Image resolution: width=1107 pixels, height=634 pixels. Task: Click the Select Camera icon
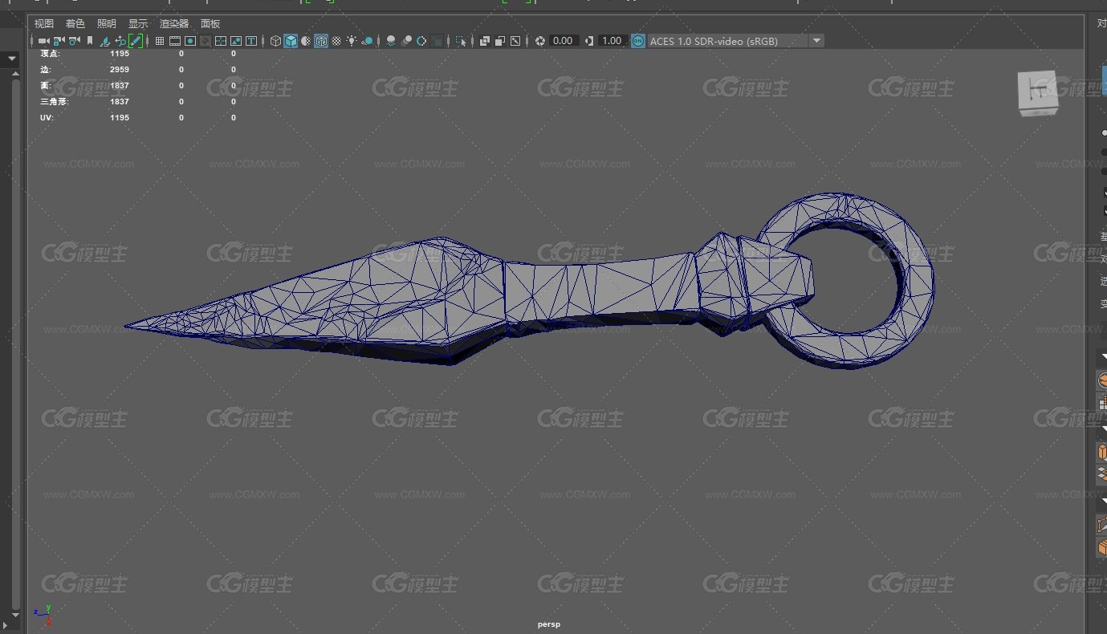pyautogui.click(x=43, y=41)
